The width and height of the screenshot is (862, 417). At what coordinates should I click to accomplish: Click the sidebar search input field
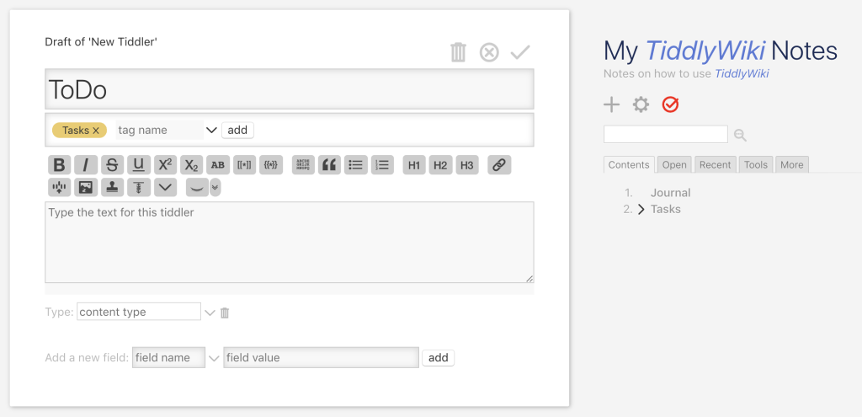pyautogui.click(x=665, y=134)
